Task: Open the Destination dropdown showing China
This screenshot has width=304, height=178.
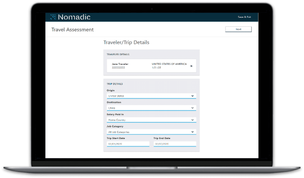Action: click(151, 108)
